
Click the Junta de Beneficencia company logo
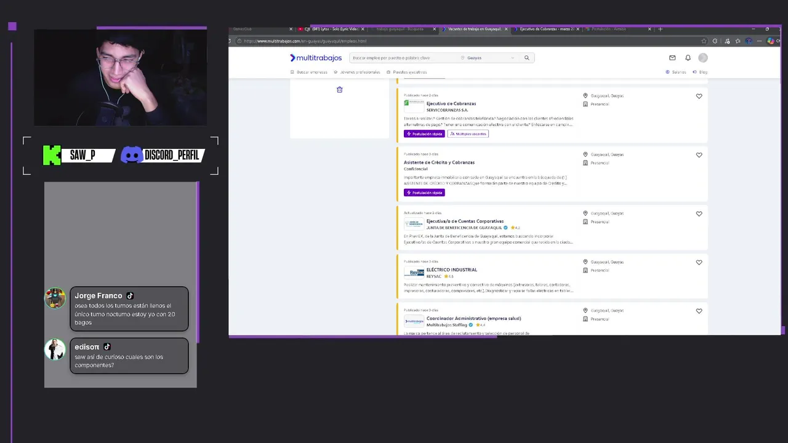point(414,224)
